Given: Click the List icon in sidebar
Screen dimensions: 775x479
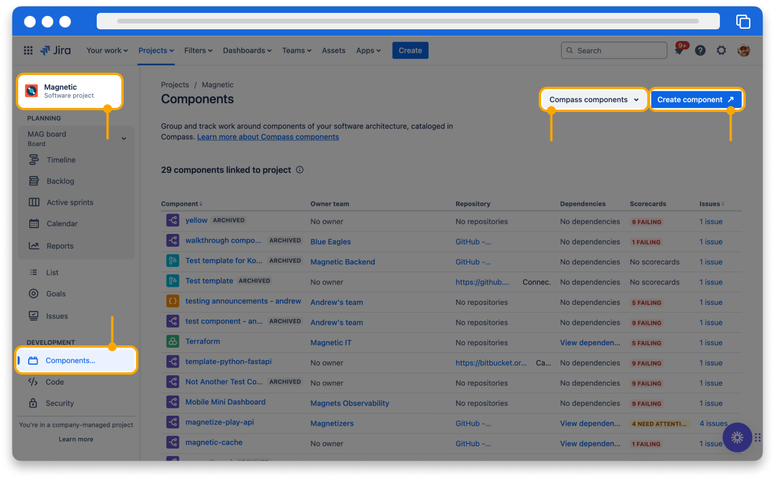Looking at the screenshot, I should 34,272.
